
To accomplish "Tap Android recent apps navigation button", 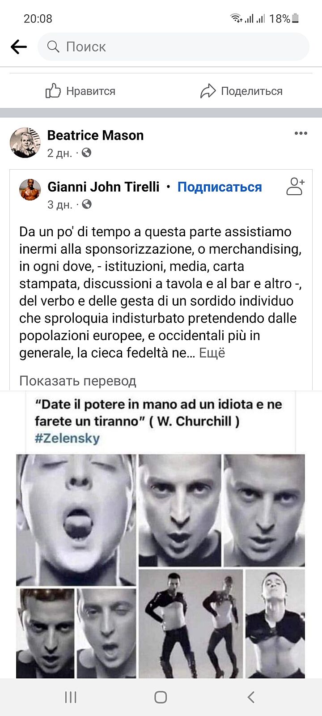I will (x=71, y=697).
